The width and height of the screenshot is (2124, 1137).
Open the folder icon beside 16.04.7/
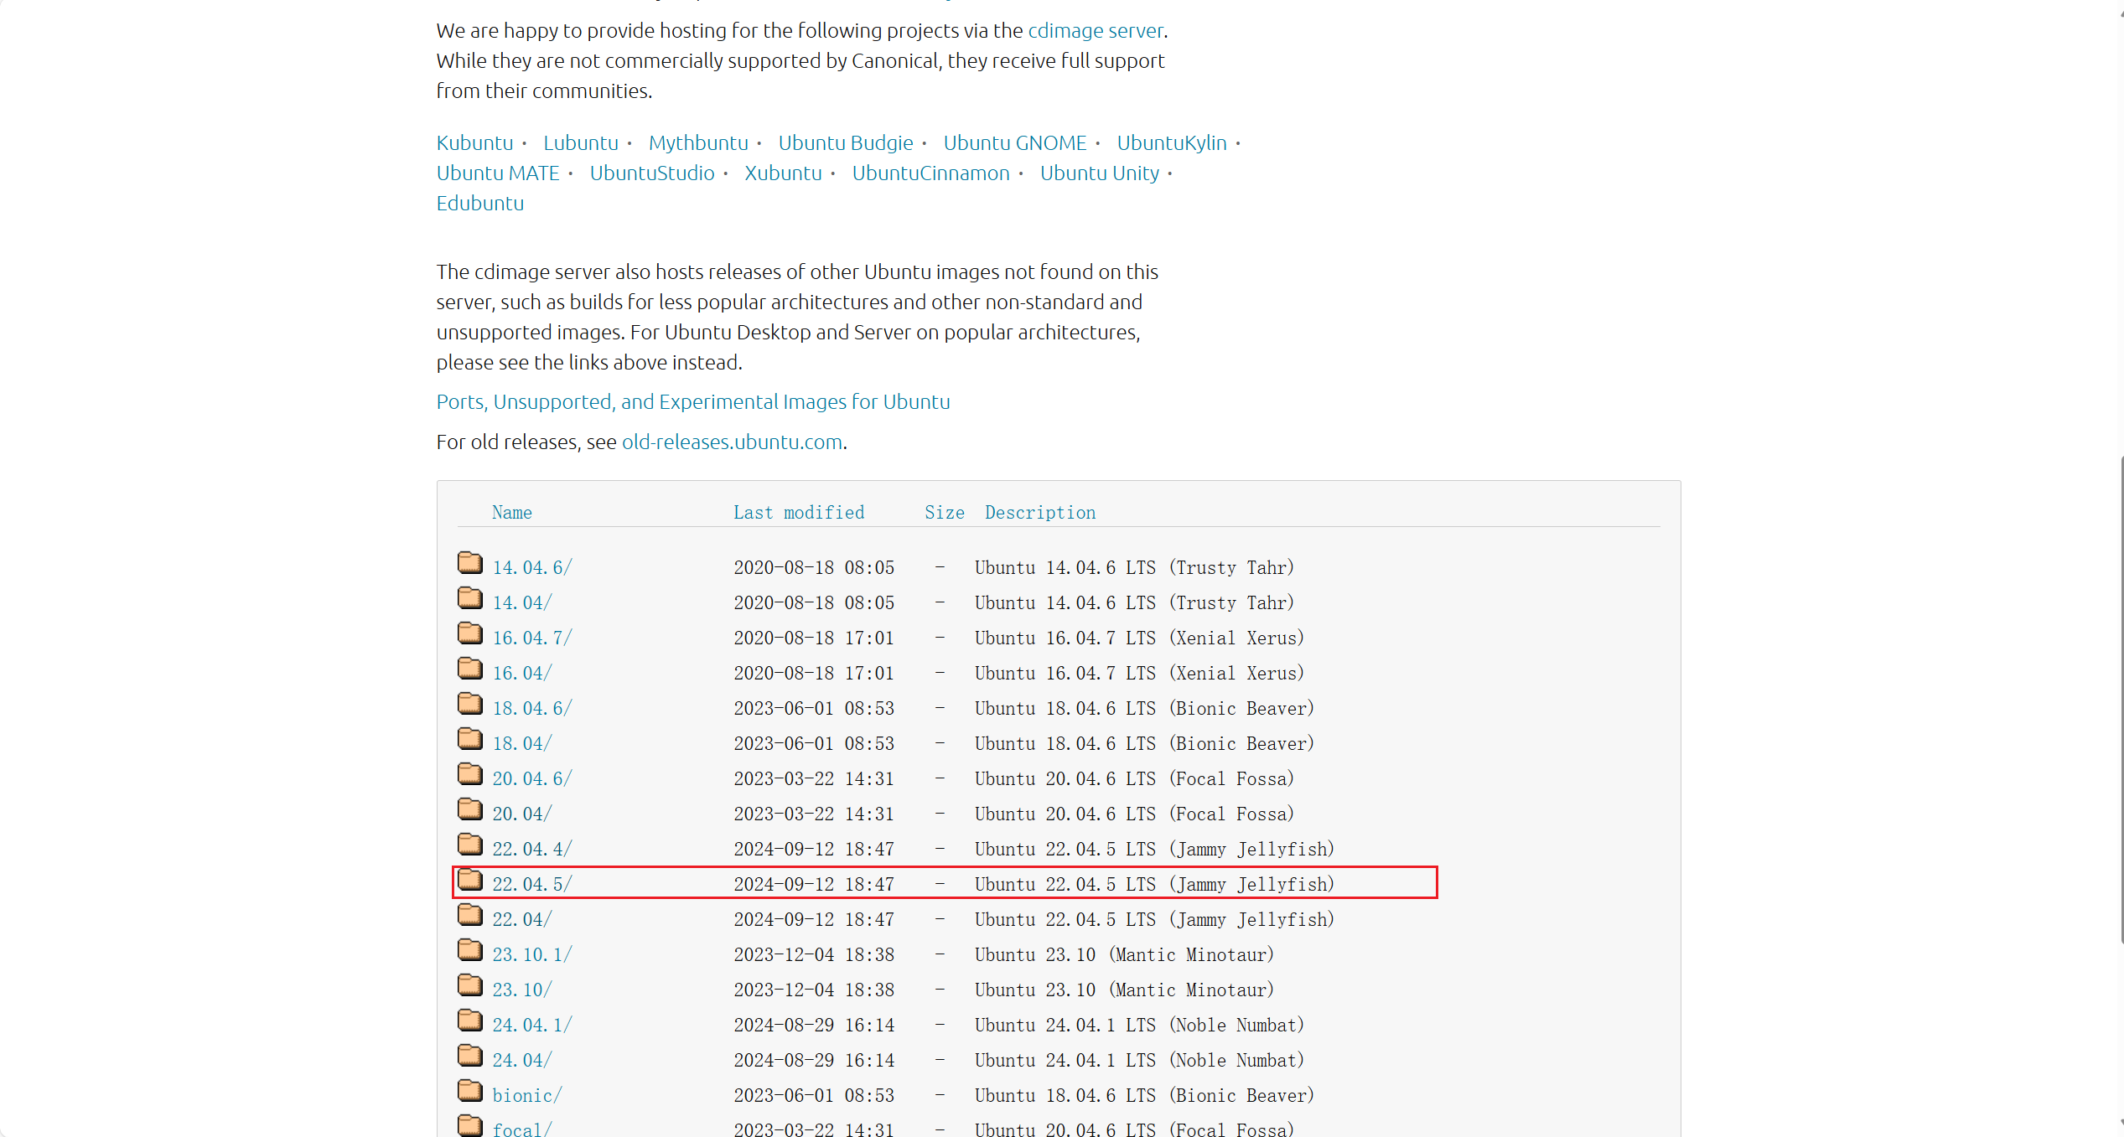tap(470, 633)
